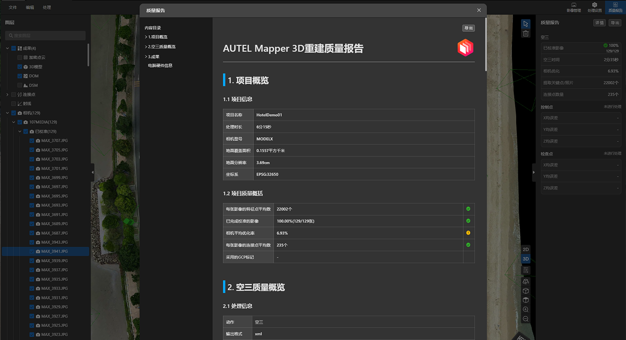The width and height of the screenshot is (626, 340).
Task: Click the zoom in magnifier icon
Action: (525, 310)
